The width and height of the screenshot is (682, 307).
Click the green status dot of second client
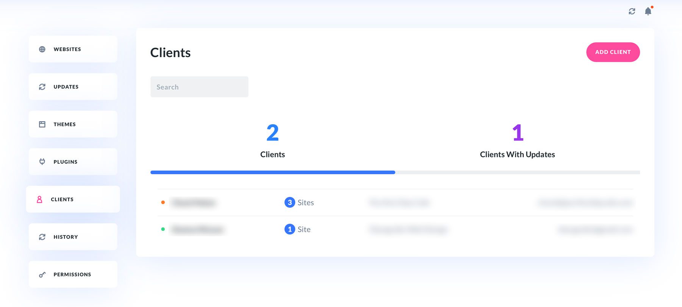[163, 229]
